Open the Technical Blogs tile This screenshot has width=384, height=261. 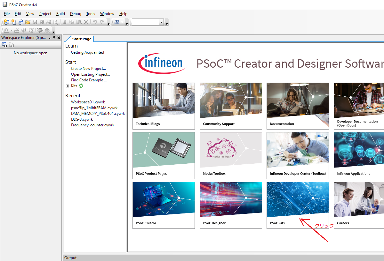click(164, 106)
